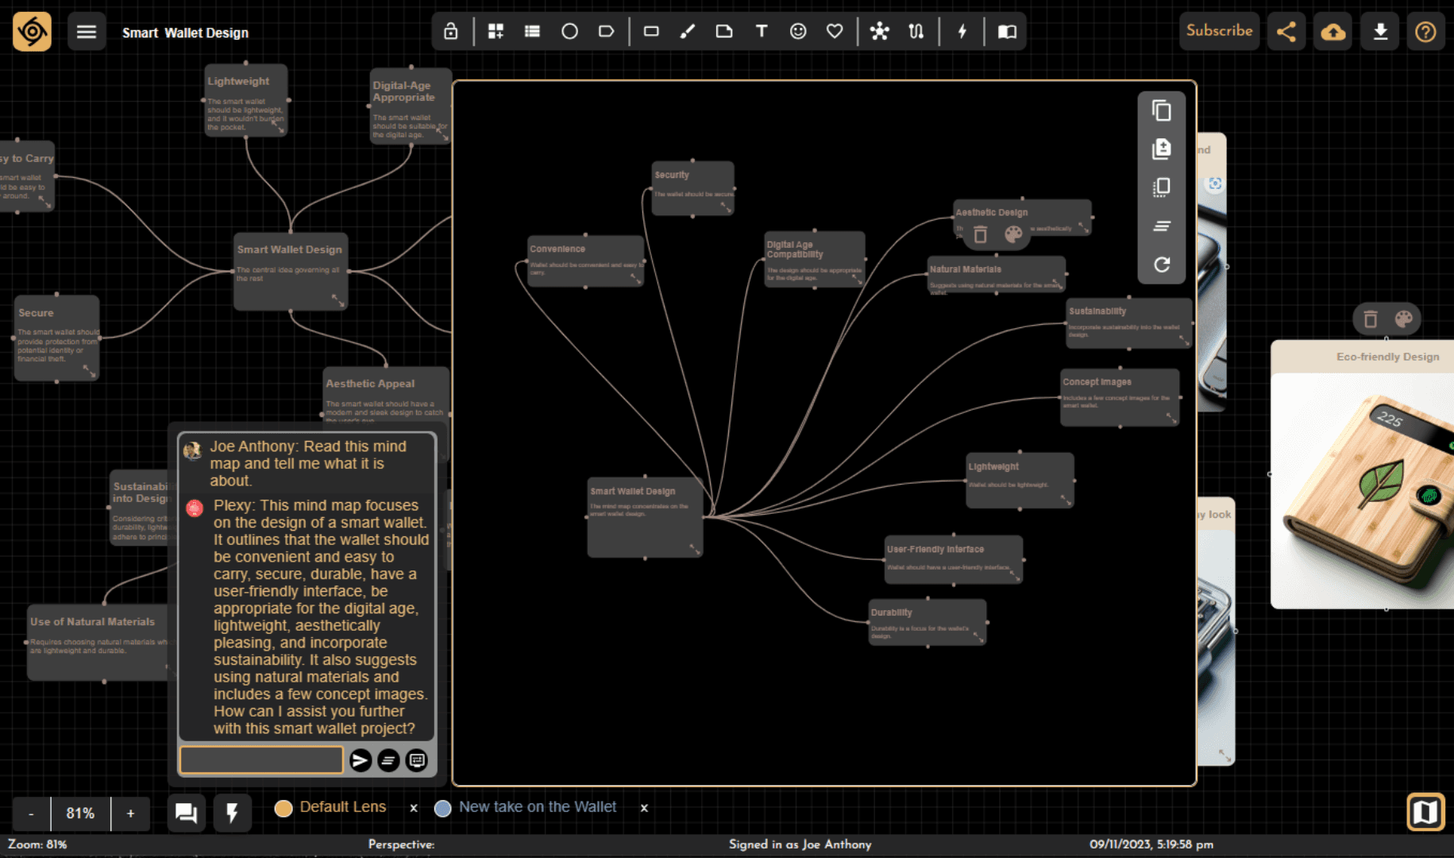
Task: Click the lock icon in the top toolbar
Action: click(450, 32)
